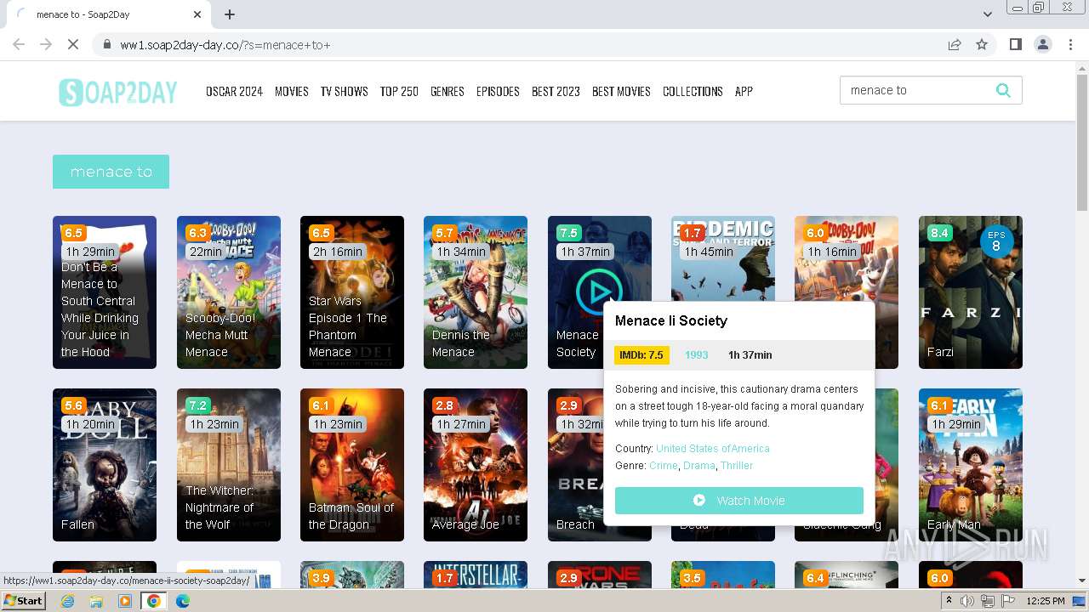Open the Chrome profile menu
Viewport: 1089px width, 612px height.
(1042, 44)
